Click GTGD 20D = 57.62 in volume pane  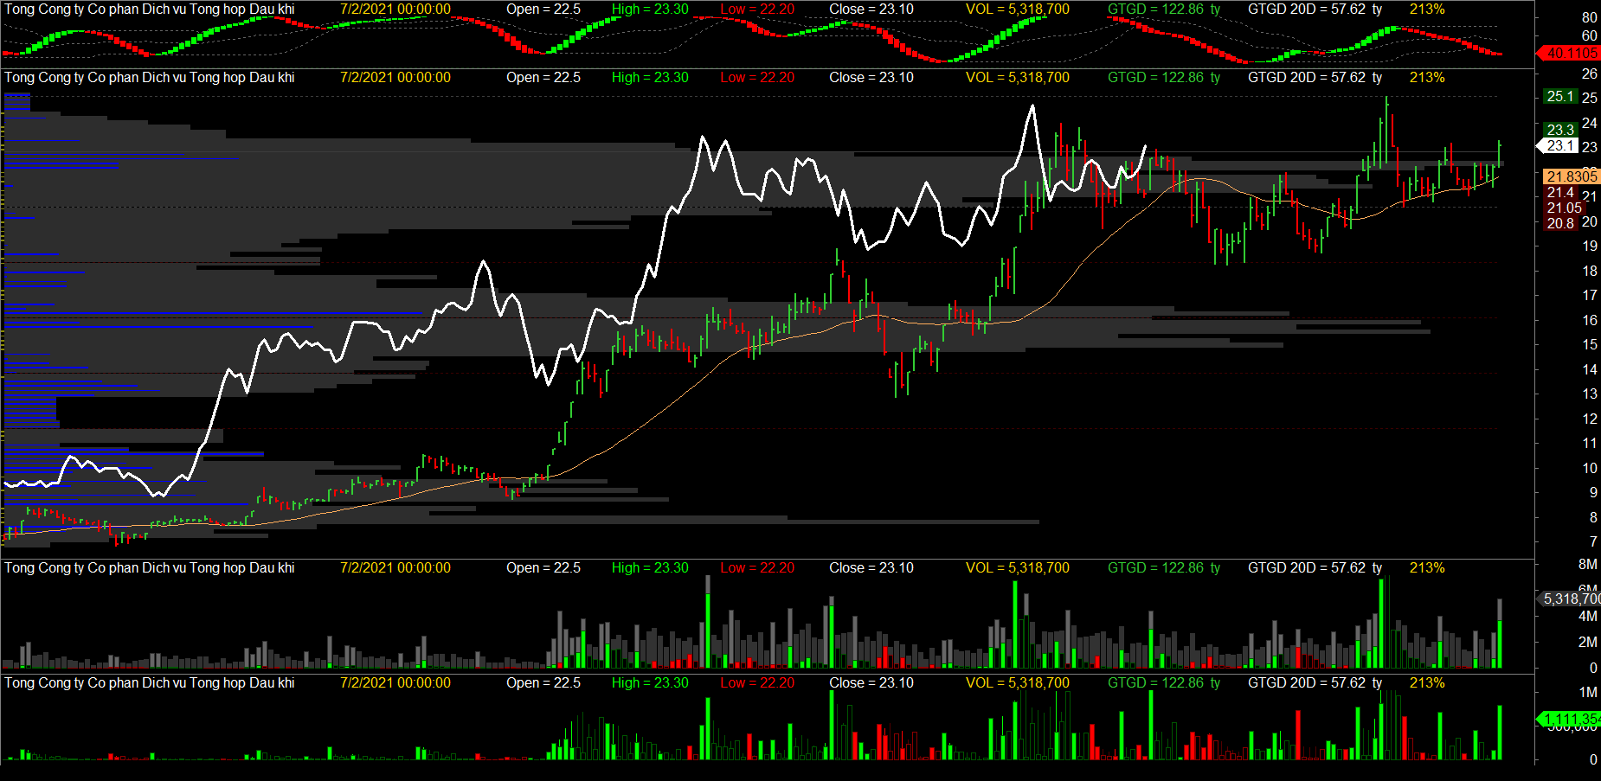click(1315, 567)
